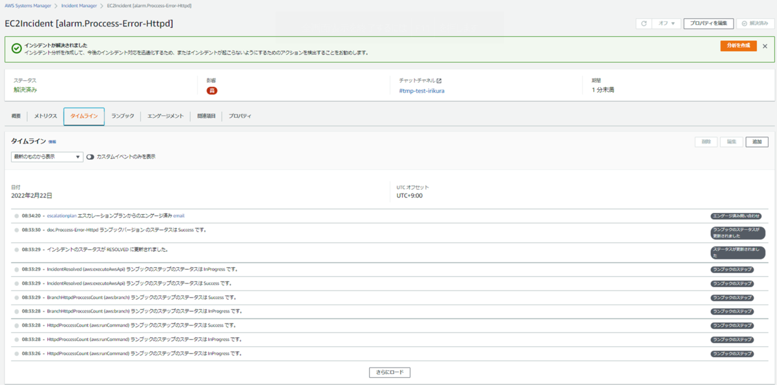Click the refresh icon button
Screen dimensions: 777x385
coord(644,23)
